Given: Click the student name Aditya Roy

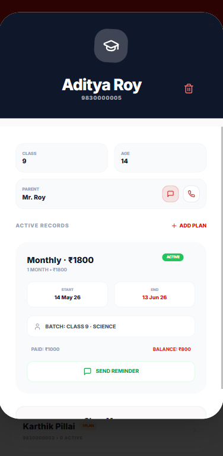Looking at the screenshot, I should point(101,85).
